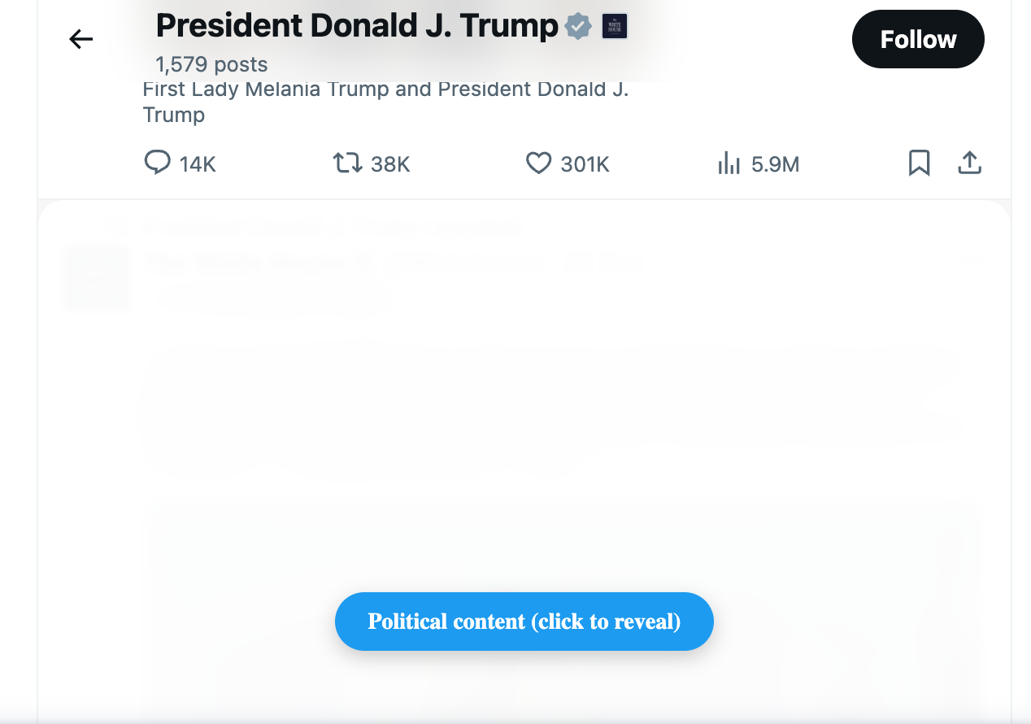This screenshot has width=1031, height=724.
Task: View analytics via the bar chart icon
Action: (x=728, y=164)
